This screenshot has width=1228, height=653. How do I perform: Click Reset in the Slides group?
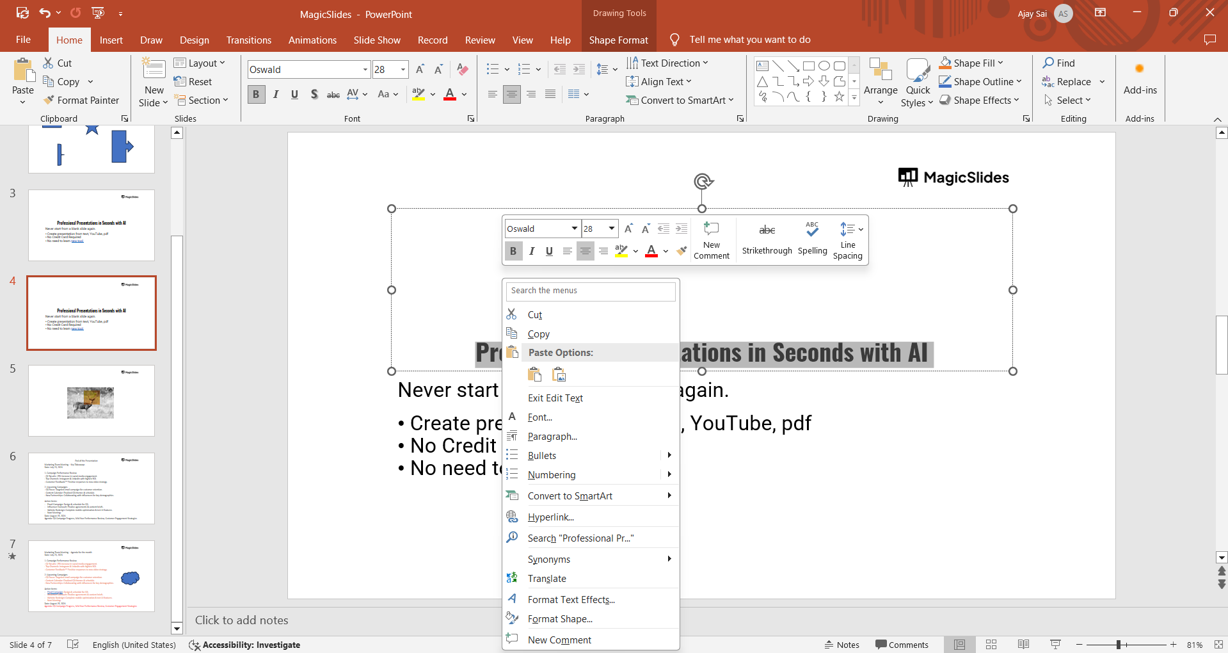[x=193, y=81]
